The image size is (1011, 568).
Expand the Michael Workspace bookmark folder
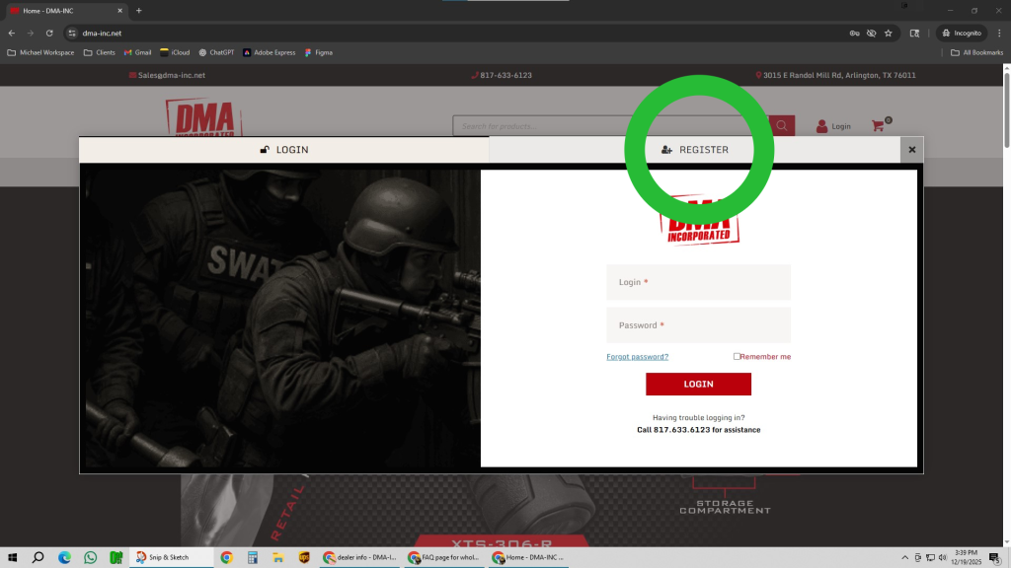pyautogui.click(x=40, y=52)
